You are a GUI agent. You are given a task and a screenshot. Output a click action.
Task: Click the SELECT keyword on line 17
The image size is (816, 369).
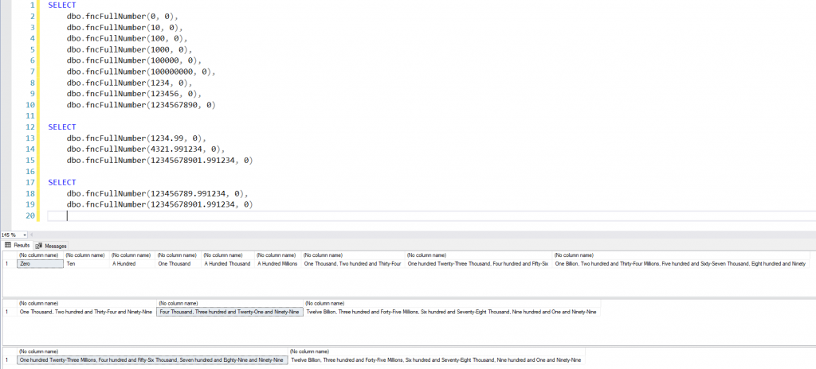pos(62,182)
